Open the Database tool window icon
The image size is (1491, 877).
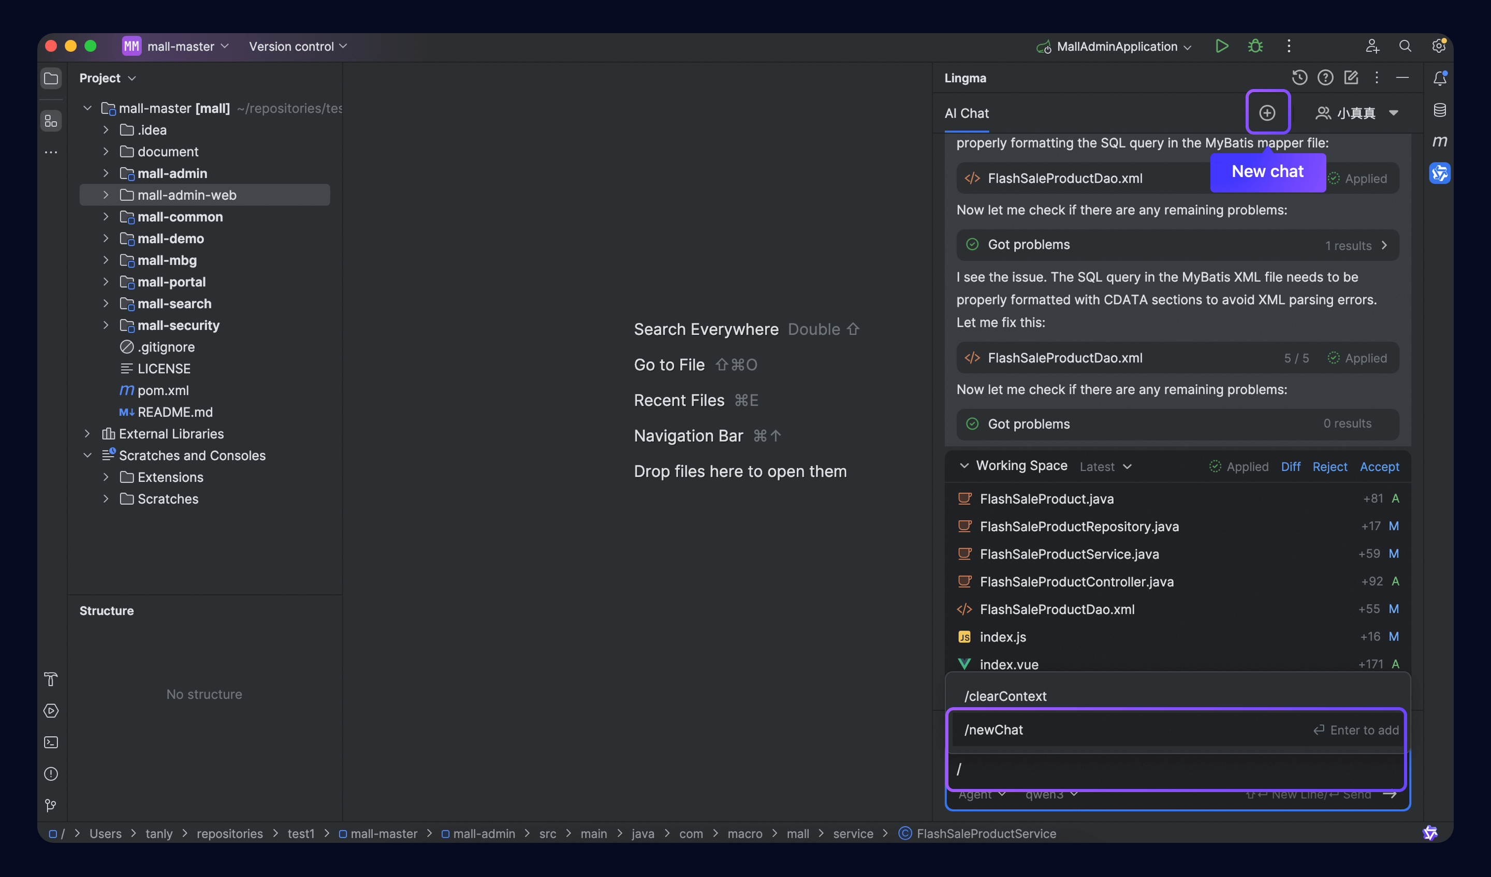point(1440,110)
